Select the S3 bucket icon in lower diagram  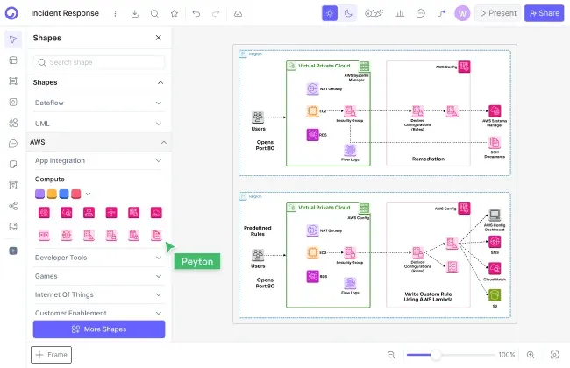[495, 295]
